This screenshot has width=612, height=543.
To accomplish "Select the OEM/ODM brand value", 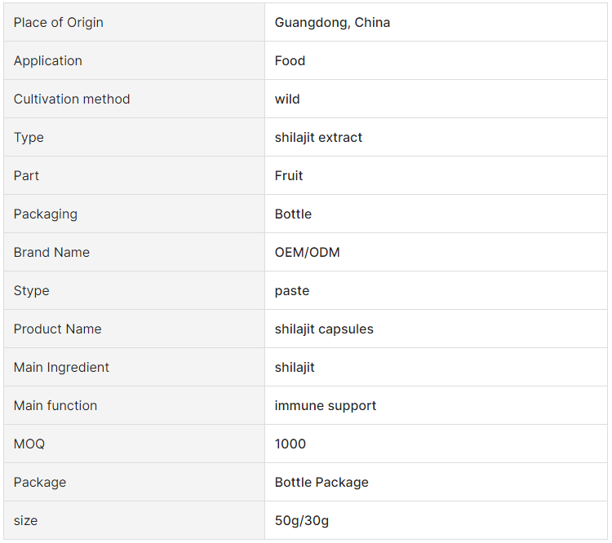I will (x=307, y=252).
